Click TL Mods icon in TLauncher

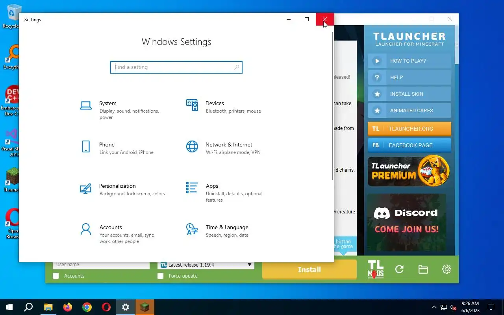376,269
